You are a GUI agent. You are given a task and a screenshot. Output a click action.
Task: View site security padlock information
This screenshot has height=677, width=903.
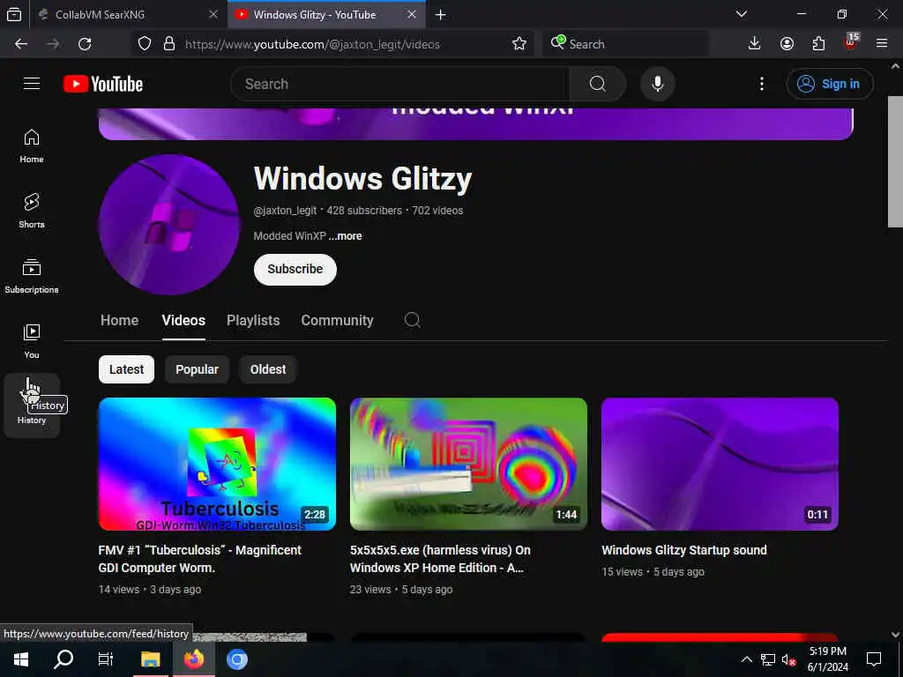[x=168, y=44]
